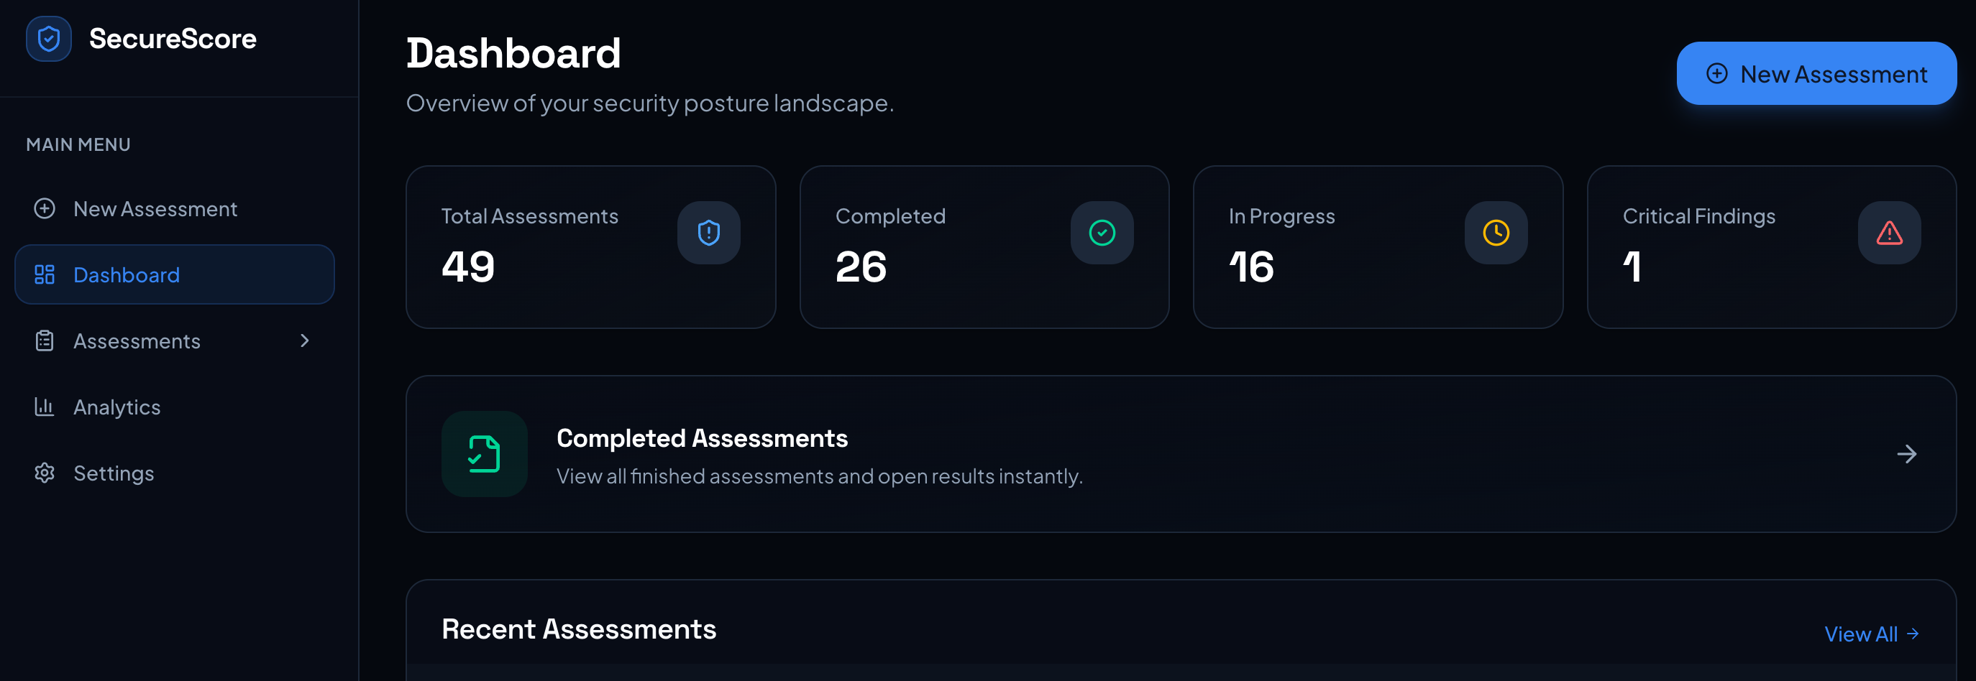Select the Total Assessments stat card

coord(591,246)
